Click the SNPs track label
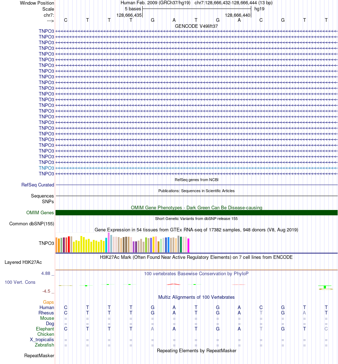 point(48,201)
